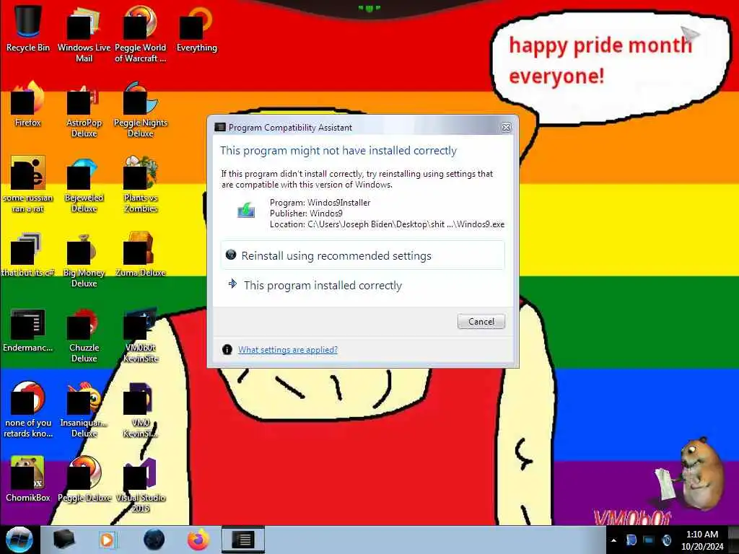Select the 'some russian ran a rat' desktop icon
Image resolution: width=739 pixels, height=554 pixels.
pos(28,184)
